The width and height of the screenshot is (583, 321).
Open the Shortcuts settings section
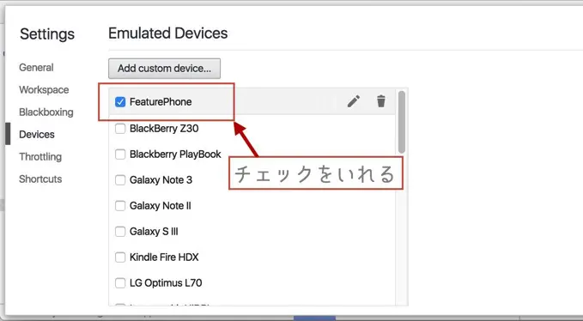point(40,179)
